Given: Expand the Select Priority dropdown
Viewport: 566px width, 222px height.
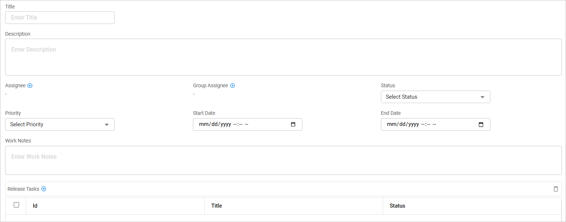Looking at the screenshot, I should tap(60, 124).
